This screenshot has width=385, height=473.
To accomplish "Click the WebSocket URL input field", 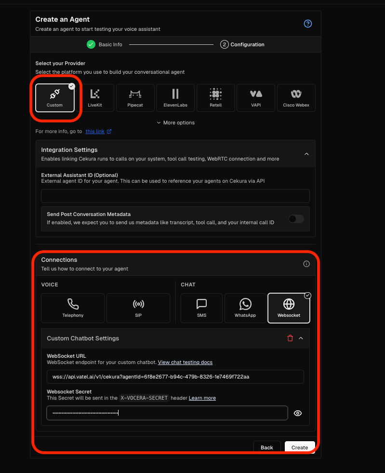I will tap(175, 377).
